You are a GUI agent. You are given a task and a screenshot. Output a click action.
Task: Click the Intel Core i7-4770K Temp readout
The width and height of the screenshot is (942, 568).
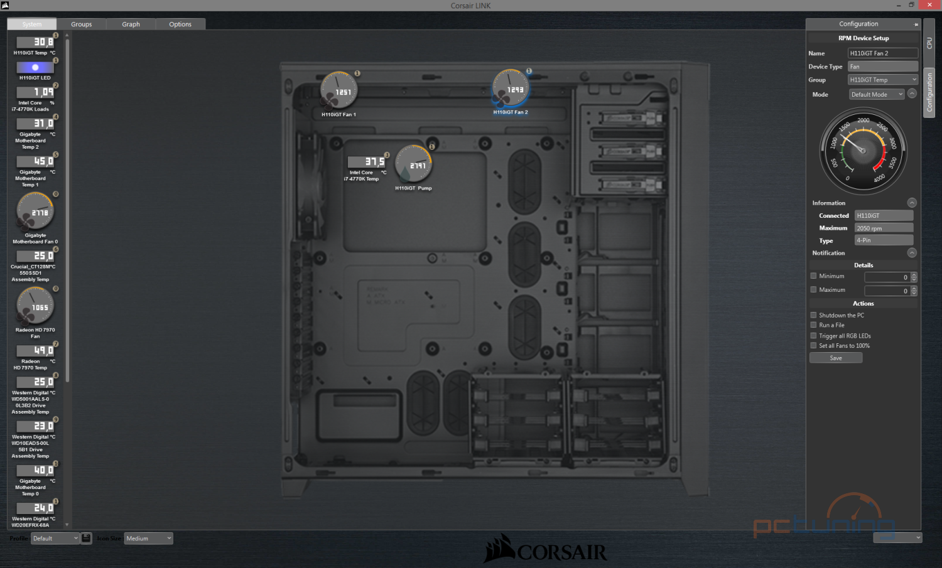[x=367, y=162]
